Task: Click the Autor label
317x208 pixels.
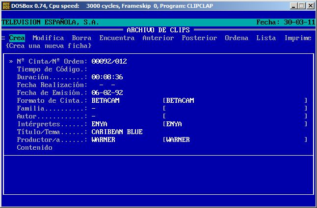Action: [x=52, y=116]
